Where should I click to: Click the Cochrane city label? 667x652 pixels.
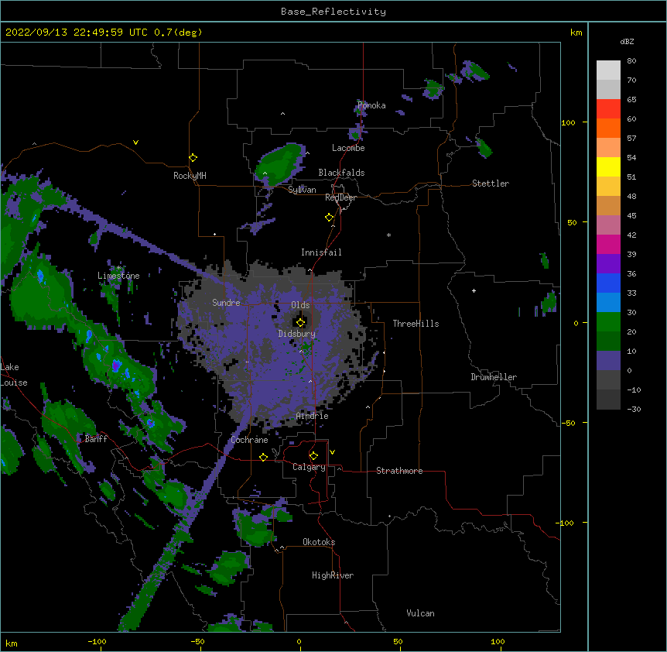(x=249, y=440)
